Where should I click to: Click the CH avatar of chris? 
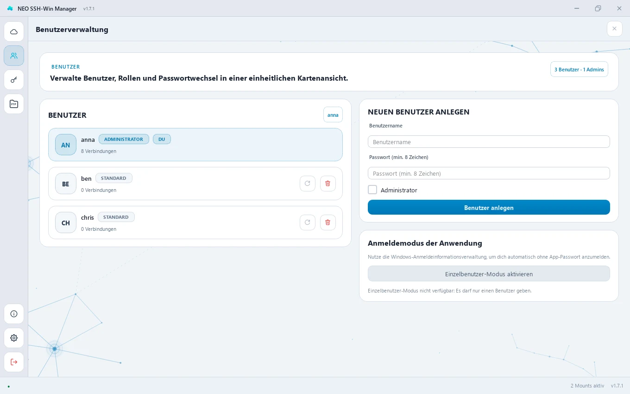(x=66, y=222)
